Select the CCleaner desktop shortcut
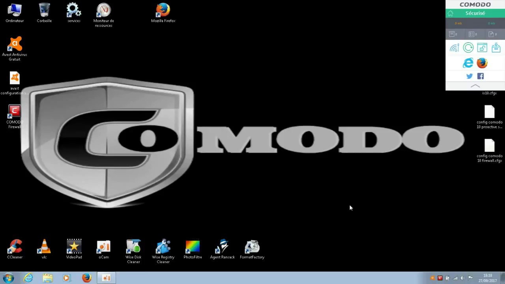505x284 pixels. pyautogui.click(x=15, y=249)
